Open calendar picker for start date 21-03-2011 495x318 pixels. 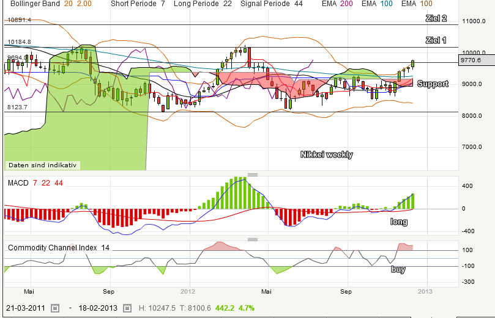[55, 308]
